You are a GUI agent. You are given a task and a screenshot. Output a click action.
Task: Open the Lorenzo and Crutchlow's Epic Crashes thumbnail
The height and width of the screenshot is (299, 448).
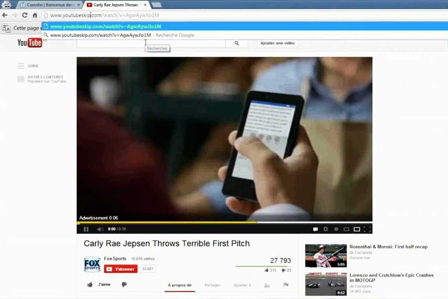326,284
